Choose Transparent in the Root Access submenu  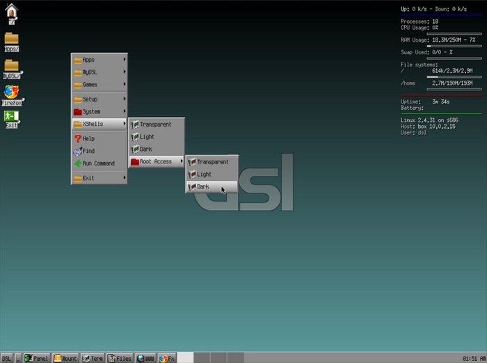[x=211, y=162]
